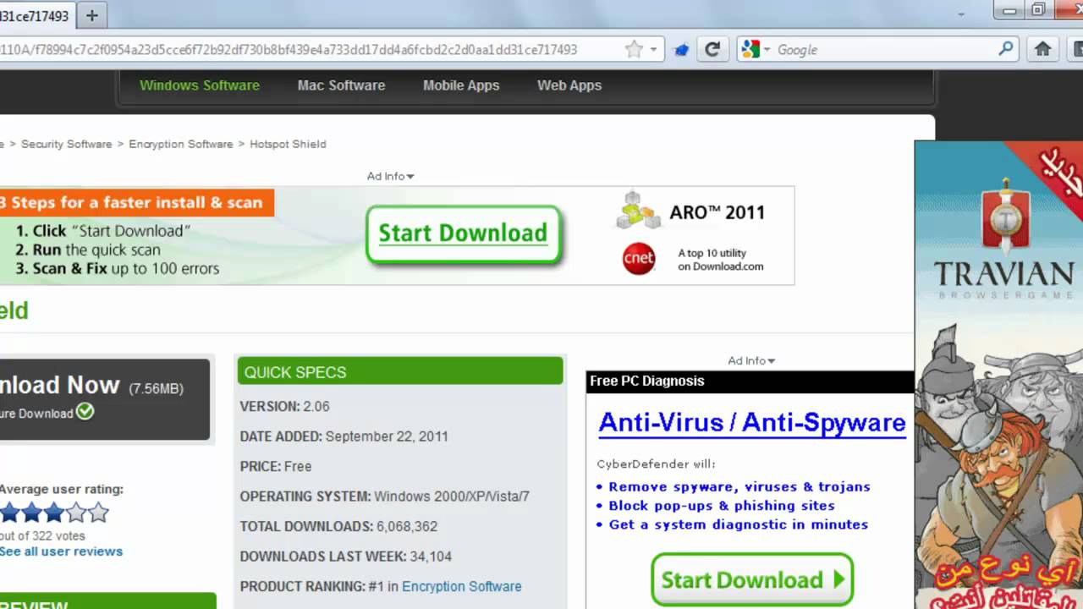Click the Free PC Diagnosis heading
This screenshot has height=609, width=1083.
pos(647,381)
